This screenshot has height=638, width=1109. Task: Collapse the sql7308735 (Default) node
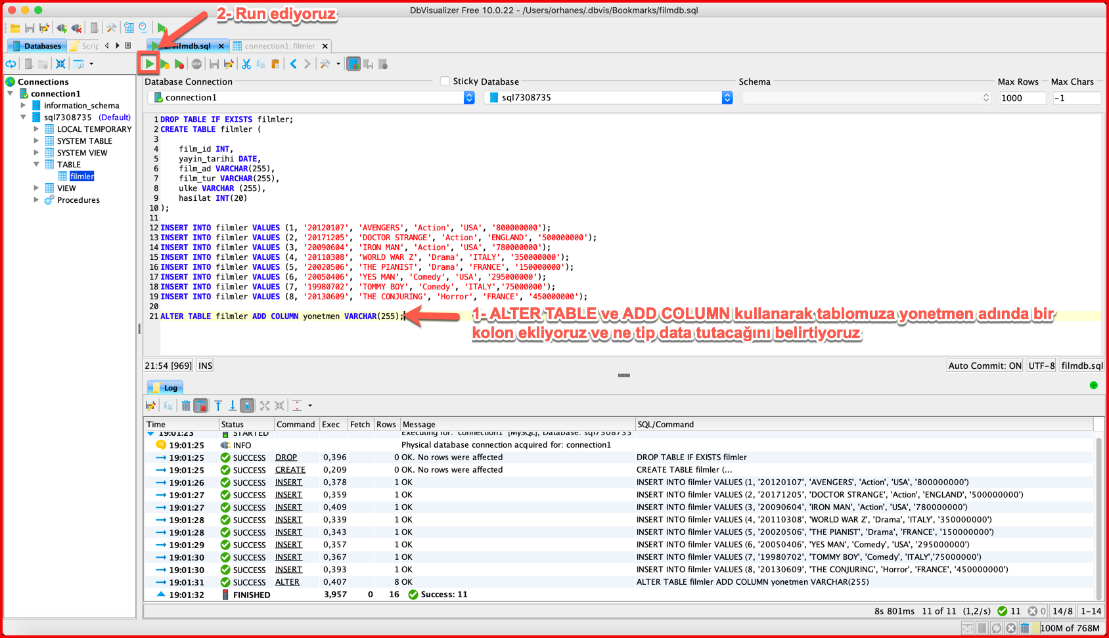pyautogui.click(x=23, y=117)
